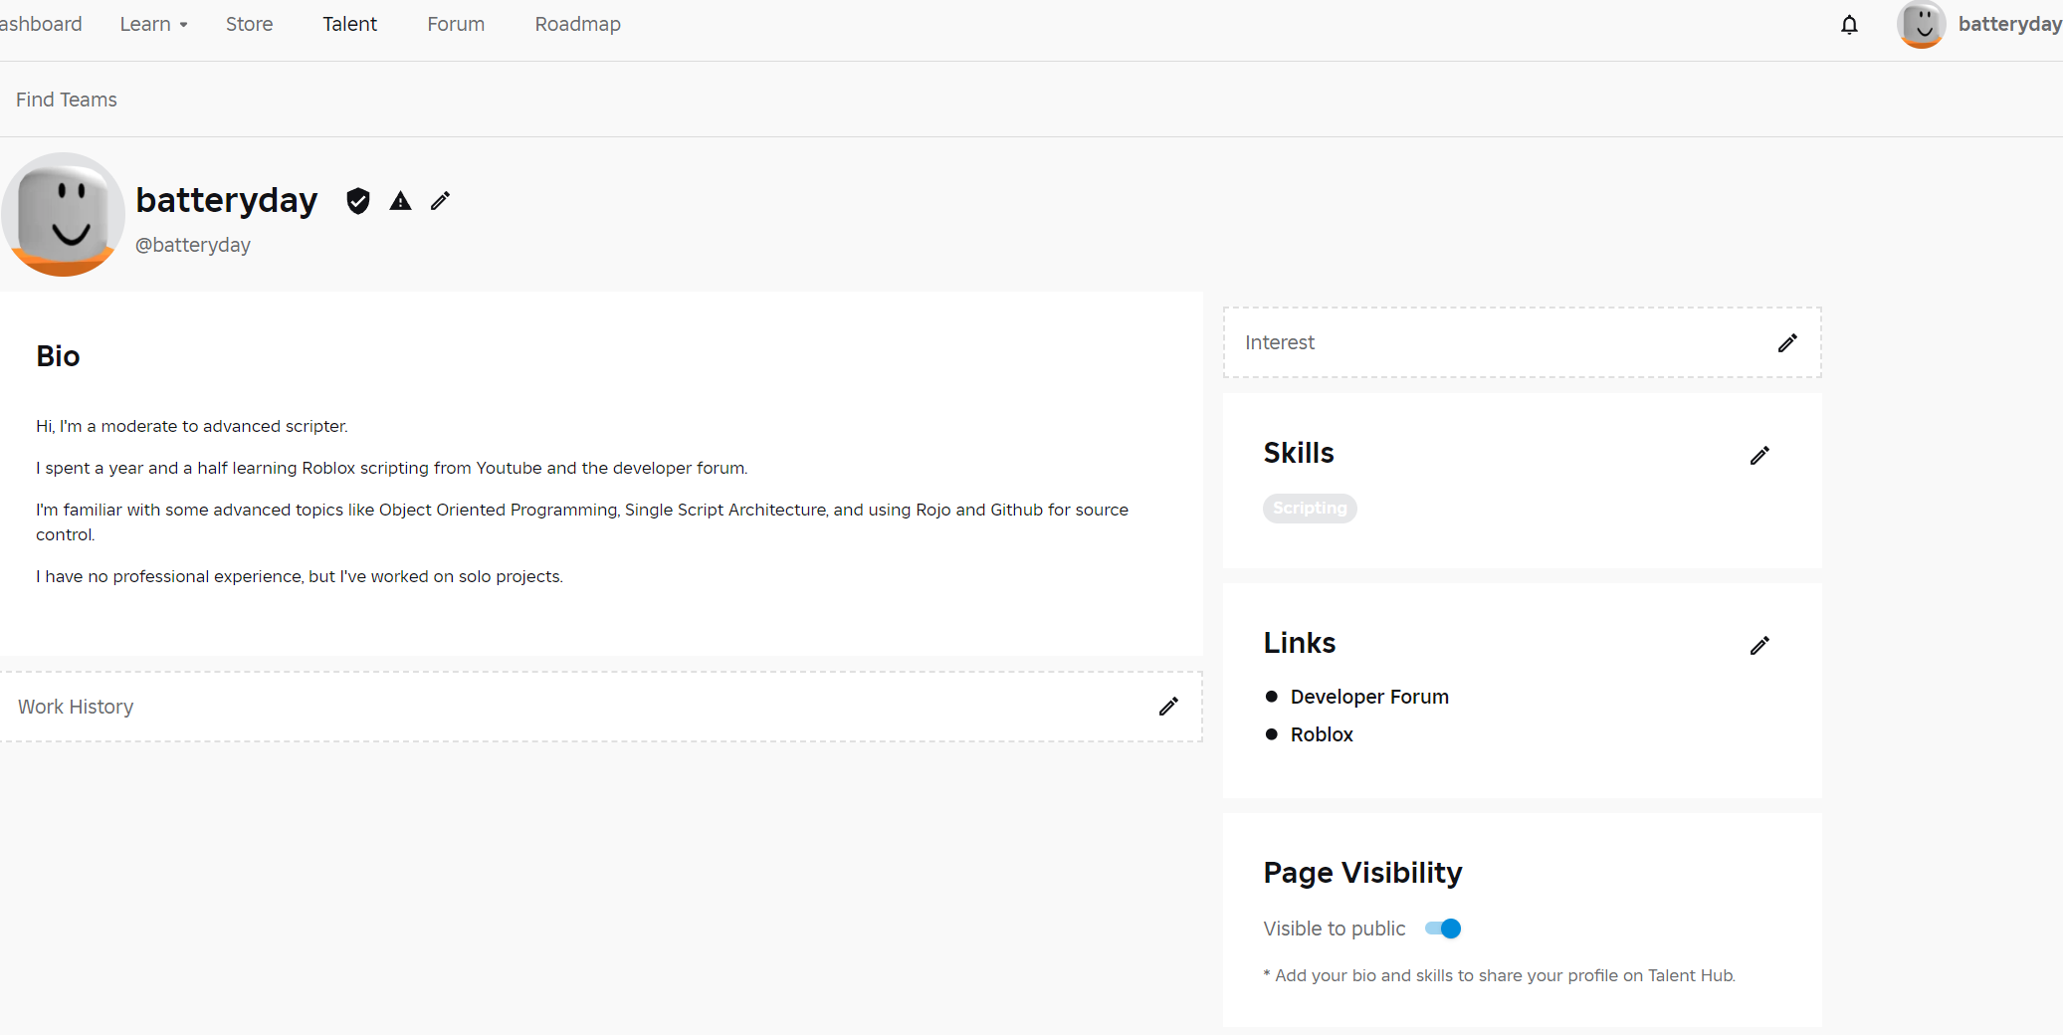Edit the Work History section
Viewport: 2063px width, 1035px height.
point(1168,707)
